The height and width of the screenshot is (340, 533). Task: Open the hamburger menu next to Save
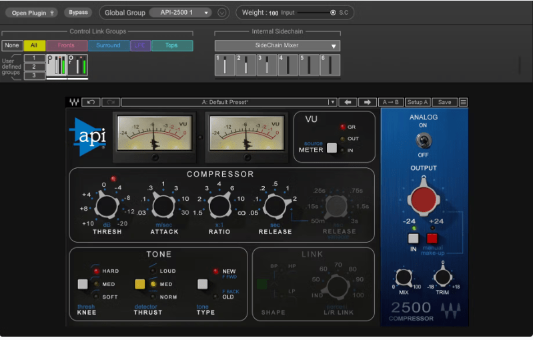pos(463,102)
